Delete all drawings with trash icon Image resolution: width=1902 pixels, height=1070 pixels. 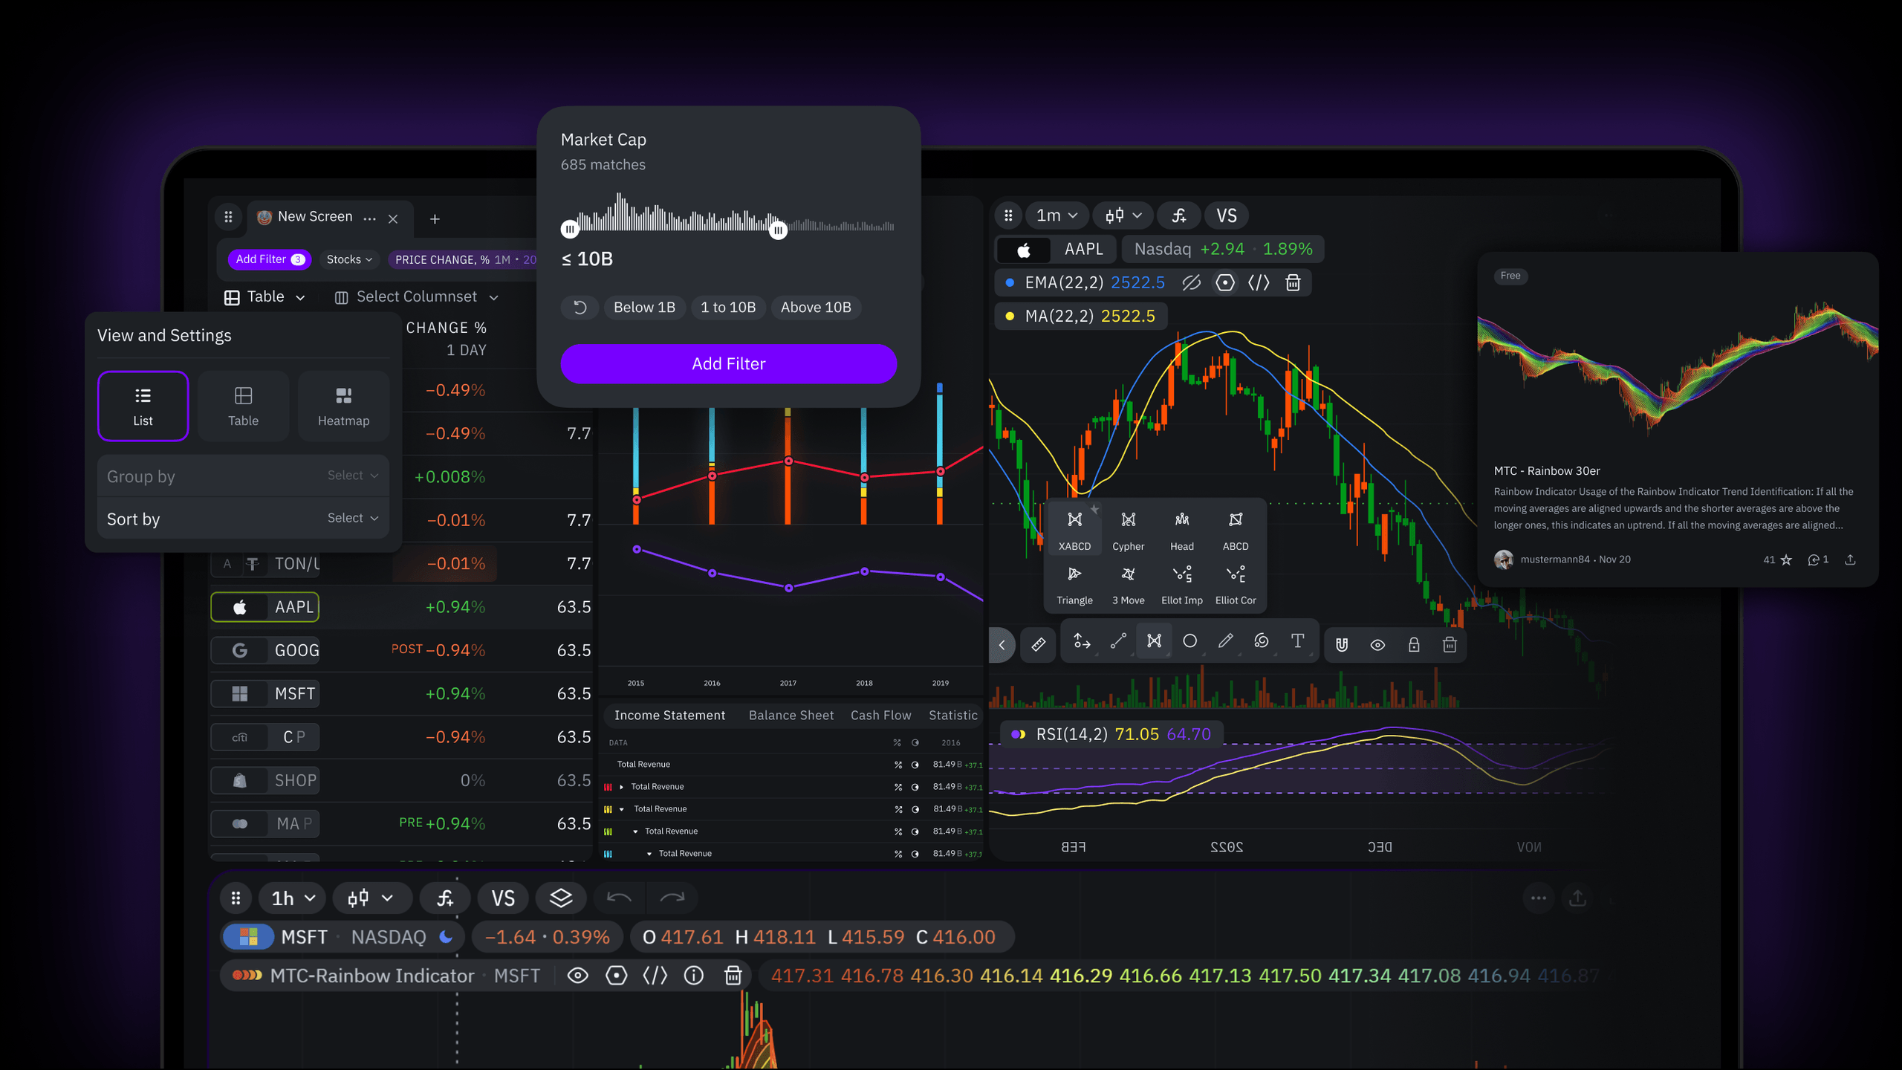[x=1450, y=644]
